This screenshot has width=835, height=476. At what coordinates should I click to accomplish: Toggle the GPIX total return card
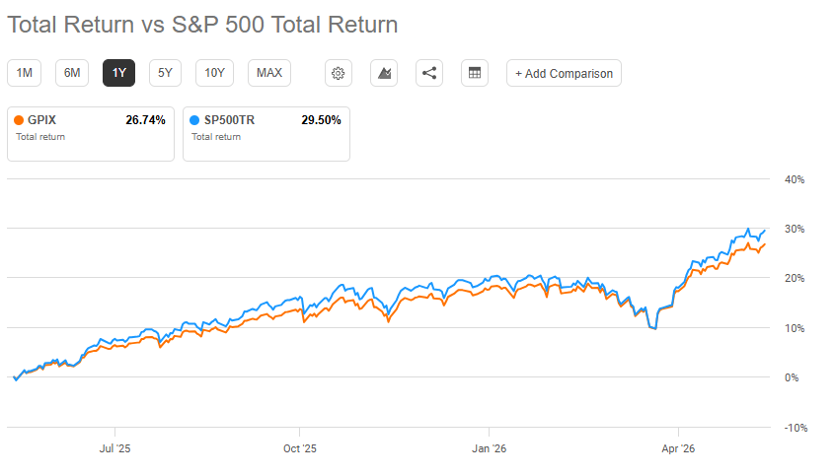pyautogui.click(x=91, y=134)
